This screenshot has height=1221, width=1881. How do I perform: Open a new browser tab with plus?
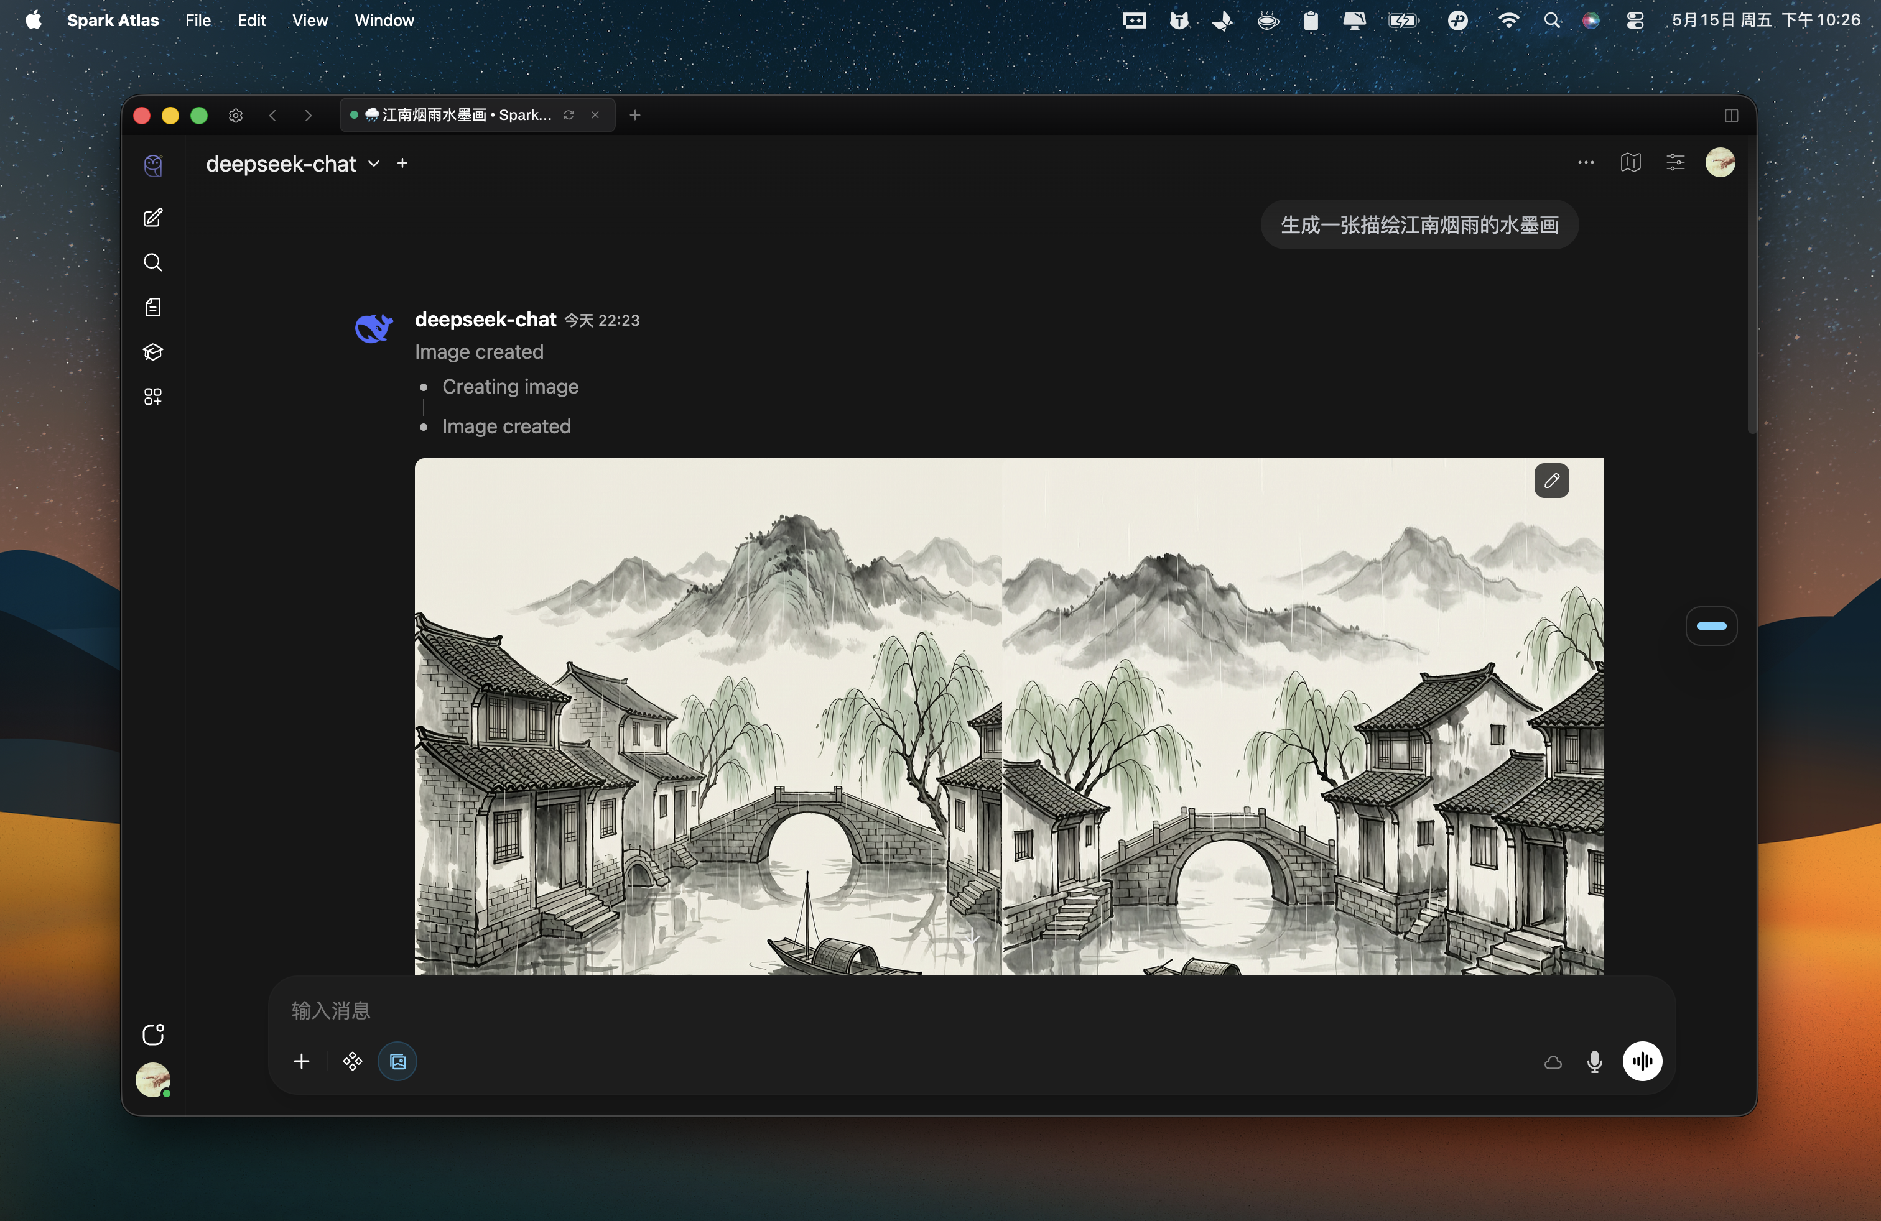(x=634, y=115)
